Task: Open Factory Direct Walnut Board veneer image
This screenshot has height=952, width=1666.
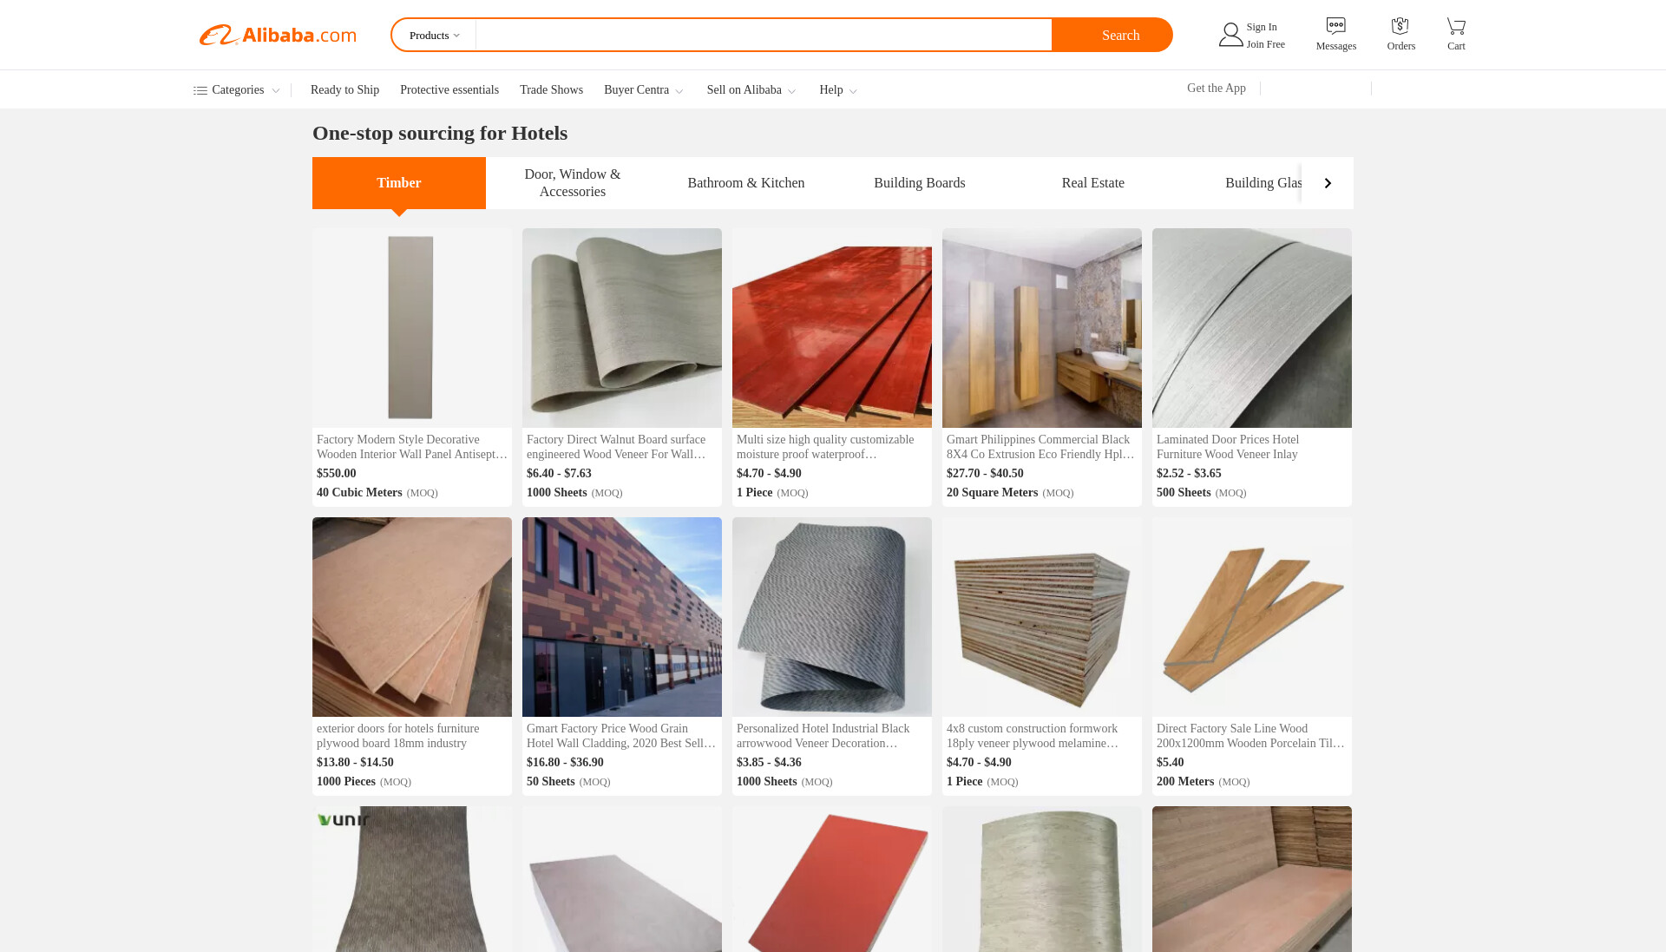Action: coord(622,328)
